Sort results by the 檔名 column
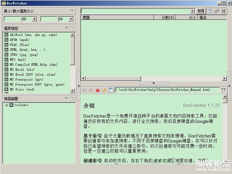Image resolution: width=232 pixels, height=174 pixels. tap(212, 18)
